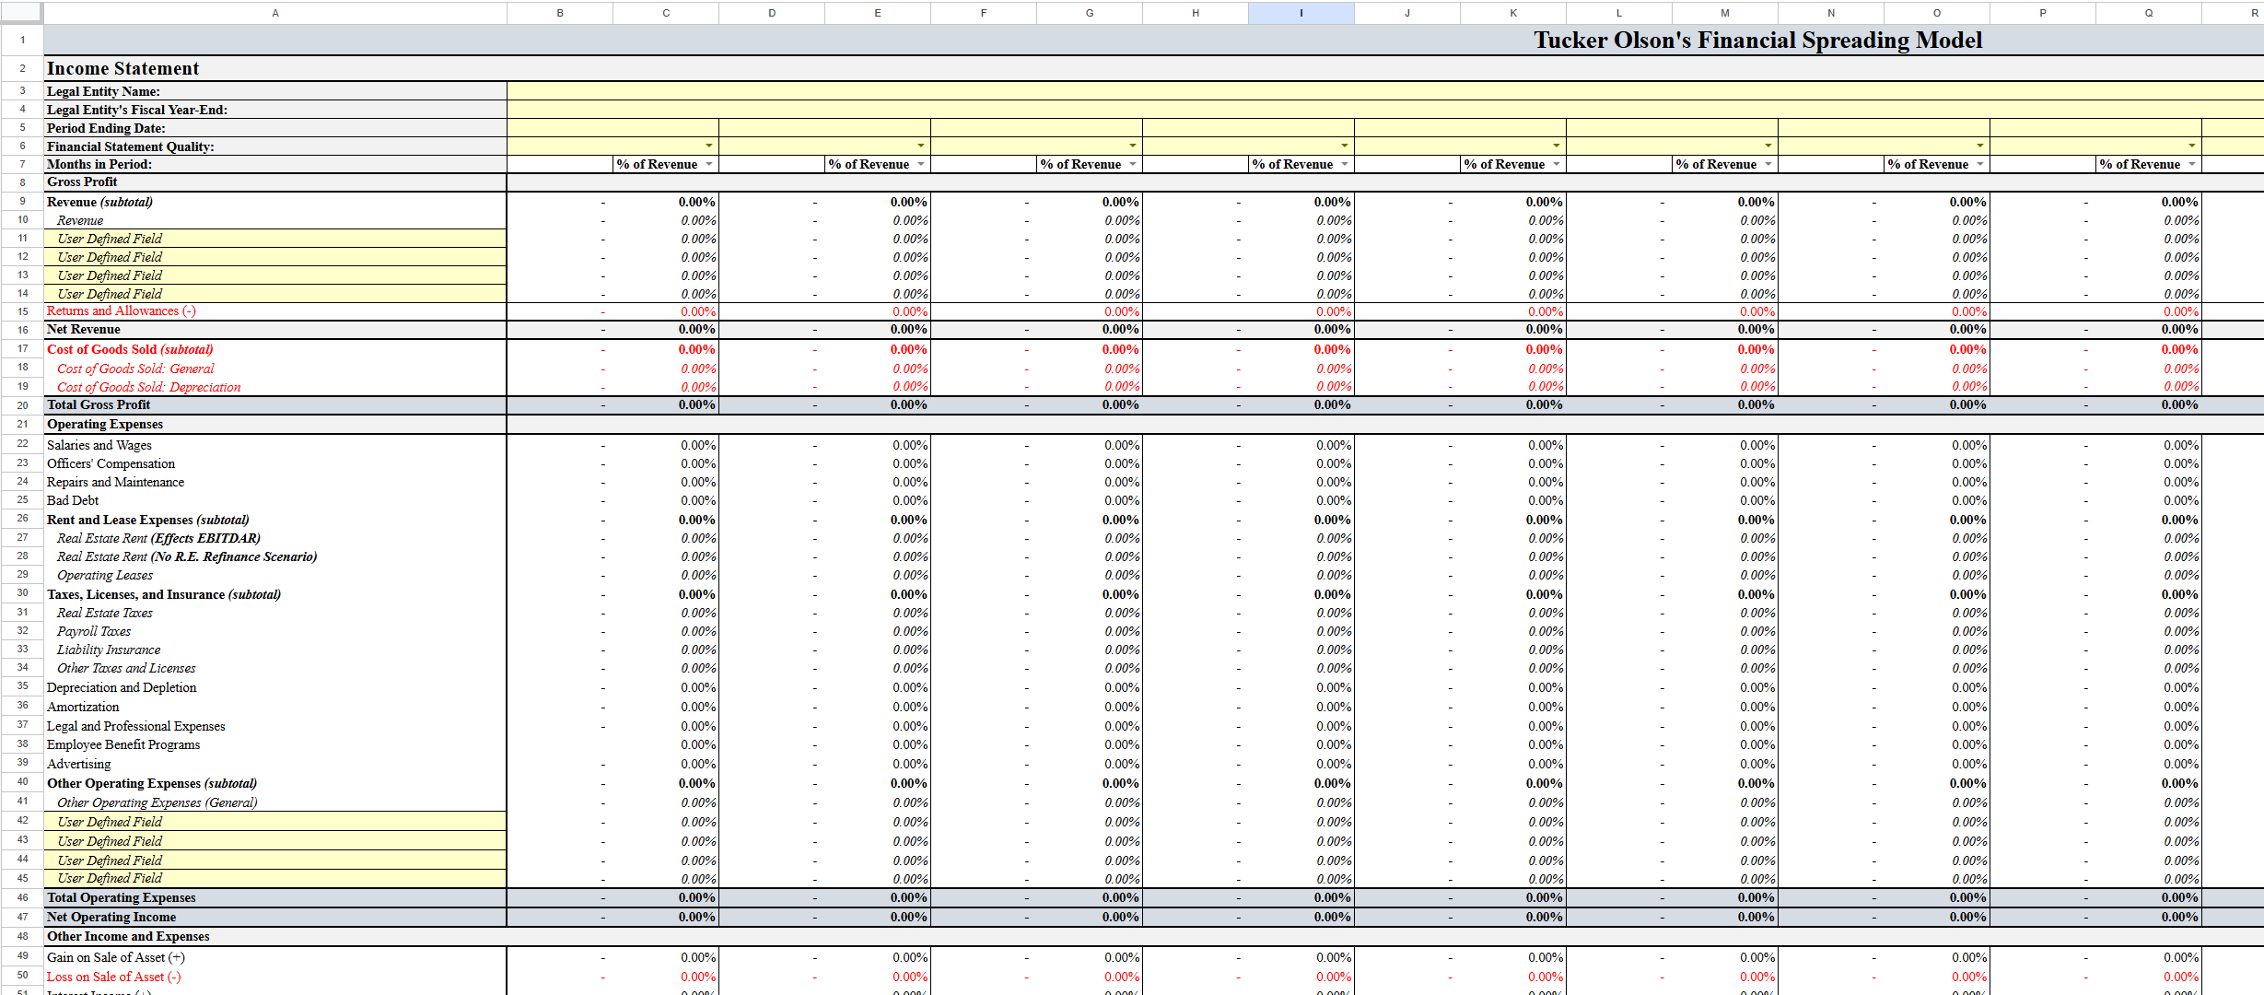The height and width of the screenshot is (995, 2264).
Task: Click the select-all corner box
Action: pyautogui.click(x=21, y=12)
